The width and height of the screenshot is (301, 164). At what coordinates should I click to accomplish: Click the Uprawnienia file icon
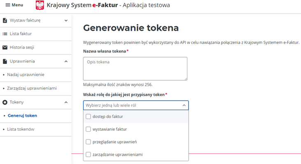[5, 61]
